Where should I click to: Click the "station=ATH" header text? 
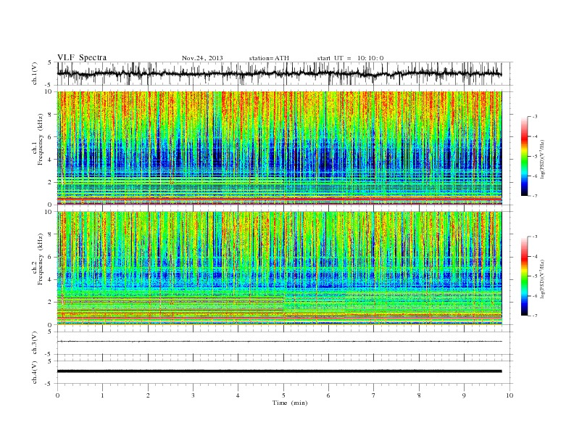pyautogui.click(x=269, y=58)
